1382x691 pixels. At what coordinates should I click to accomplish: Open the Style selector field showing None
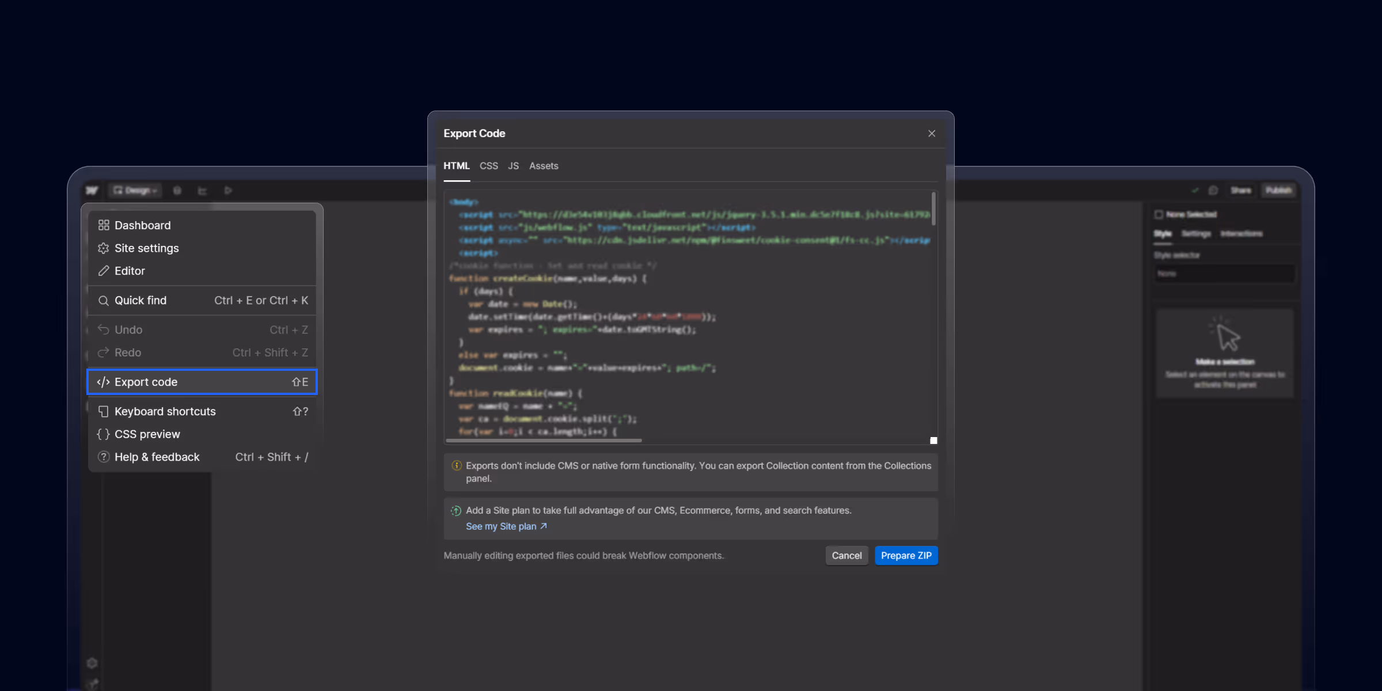click(1224, 274)
